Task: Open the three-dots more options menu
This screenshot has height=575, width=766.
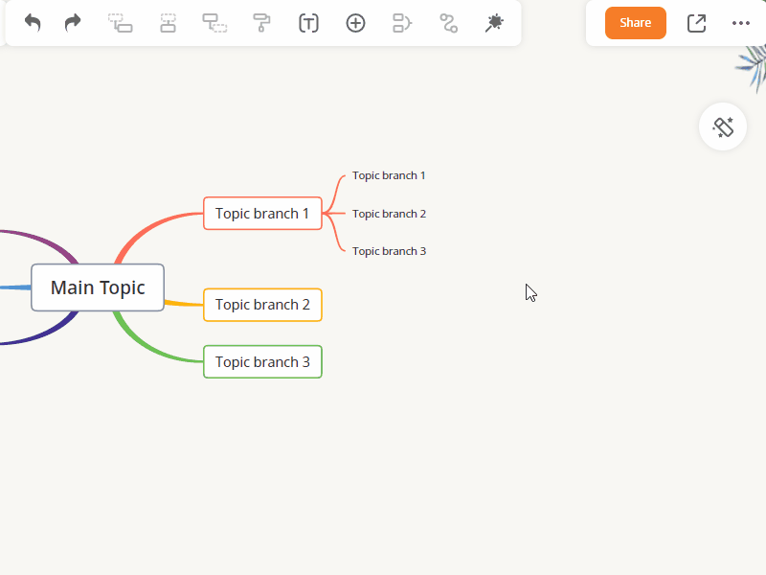Action: click(x=740, y=23)
